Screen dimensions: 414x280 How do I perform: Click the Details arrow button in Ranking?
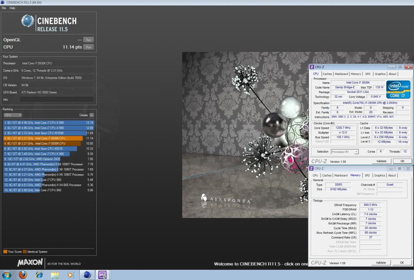91,115
